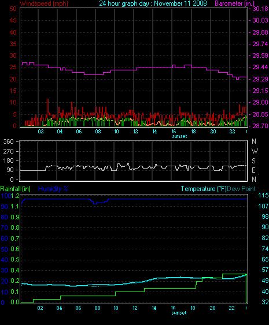Select compass letter "S" beside direction chart
This screenshot has width=269, height=325.
253,161
